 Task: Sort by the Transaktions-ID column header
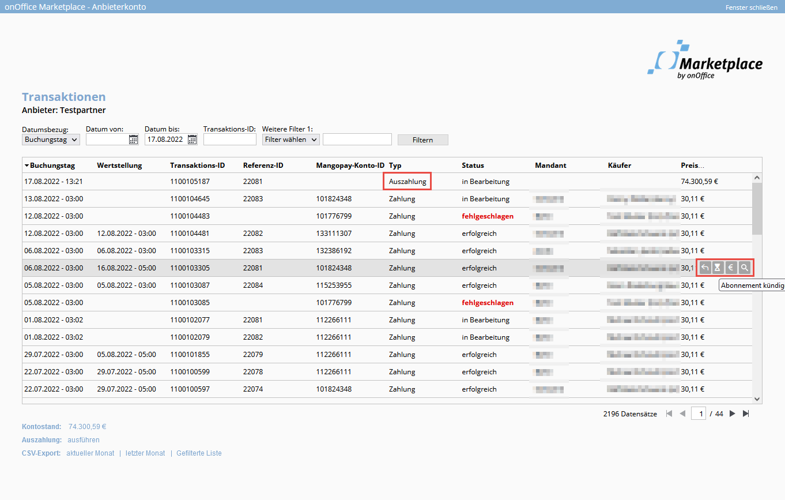[197, 166]
